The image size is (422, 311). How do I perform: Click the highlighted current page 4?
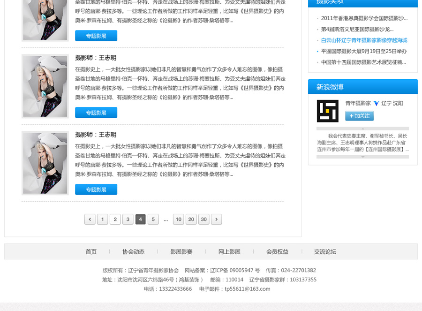[x=140, y=219]
